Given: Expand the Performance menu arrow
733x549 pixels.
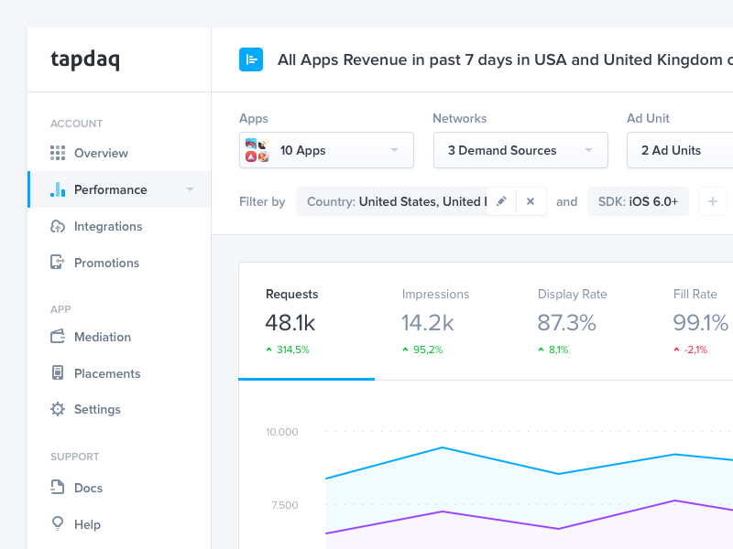Looking at the screenshot, I should point(190,189).
